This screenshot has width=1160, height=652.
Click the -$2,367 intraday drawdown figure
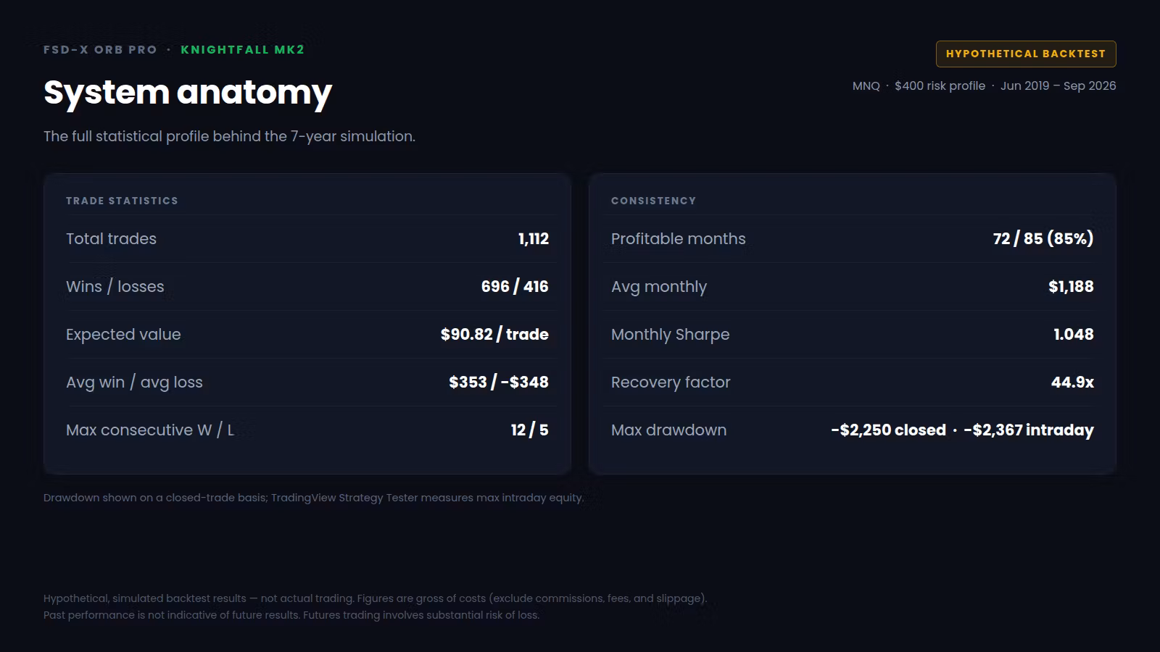point(1029,430)
